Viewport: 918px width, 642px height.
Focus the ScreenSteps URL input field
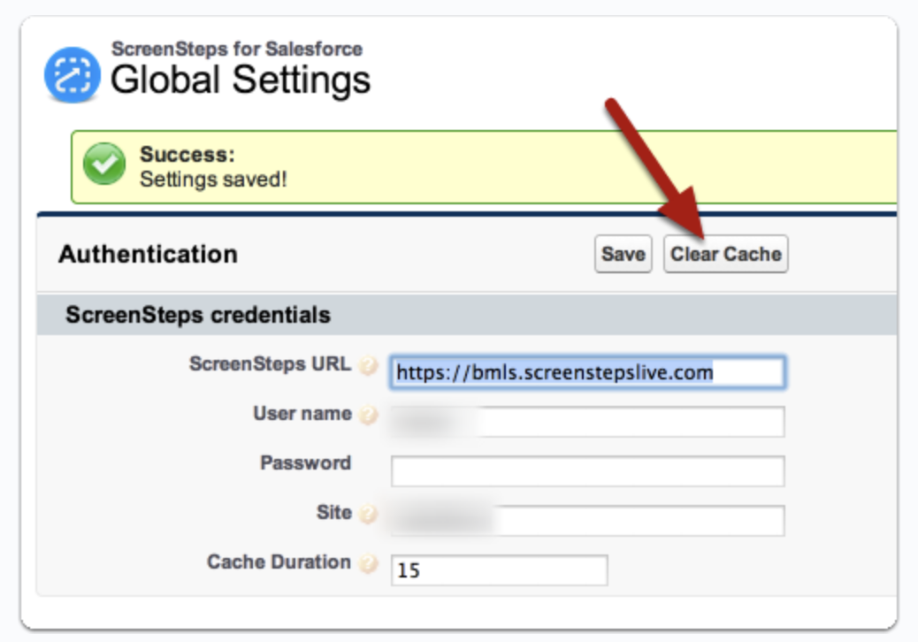click(587, 373)
